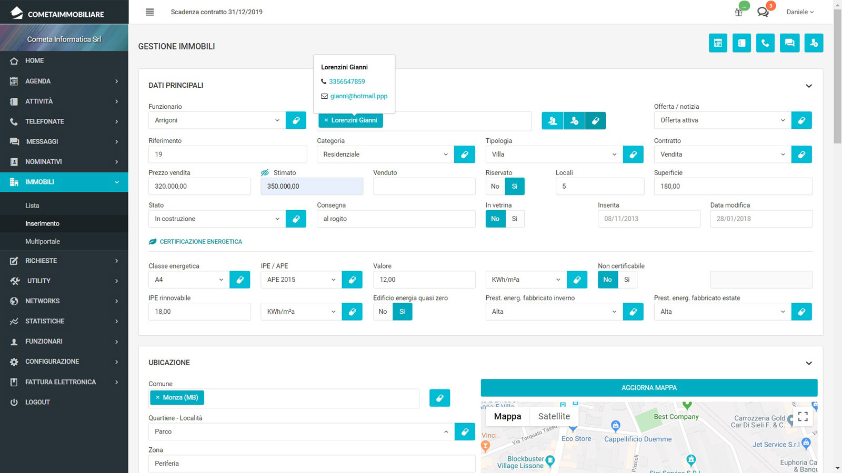Click the gift icon in header
The image size is (842, 473).
point(739,12)
